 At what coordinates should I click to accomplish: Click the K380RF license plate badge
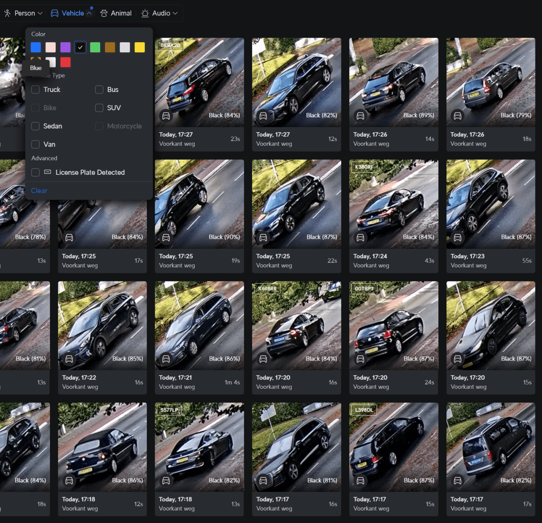tap(364, 167)
